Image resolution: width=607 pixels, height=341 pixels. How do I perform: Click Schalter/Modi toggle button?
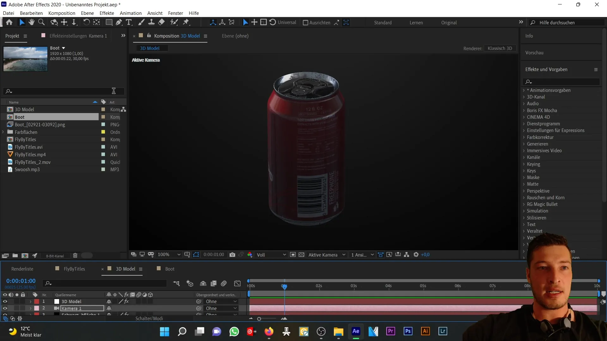tap(149, 319)
